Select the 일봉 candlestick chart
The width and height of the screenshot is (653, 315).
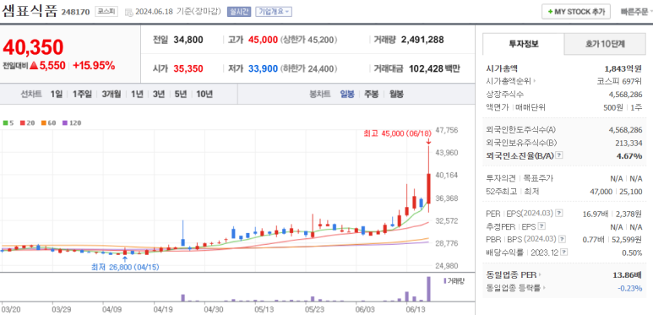pos(347,94)
